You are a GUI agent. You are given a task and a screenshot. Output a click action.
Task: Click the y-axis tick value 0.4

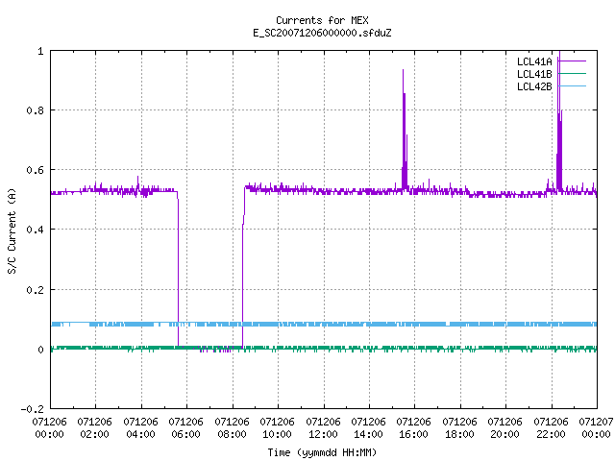point(36,230)
